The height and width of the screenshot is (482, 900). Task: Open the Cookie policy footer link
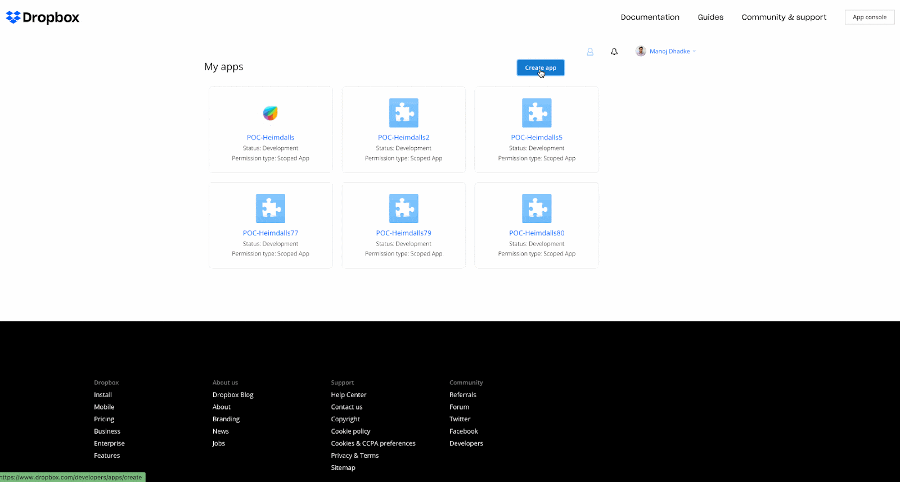pos(350,431)
